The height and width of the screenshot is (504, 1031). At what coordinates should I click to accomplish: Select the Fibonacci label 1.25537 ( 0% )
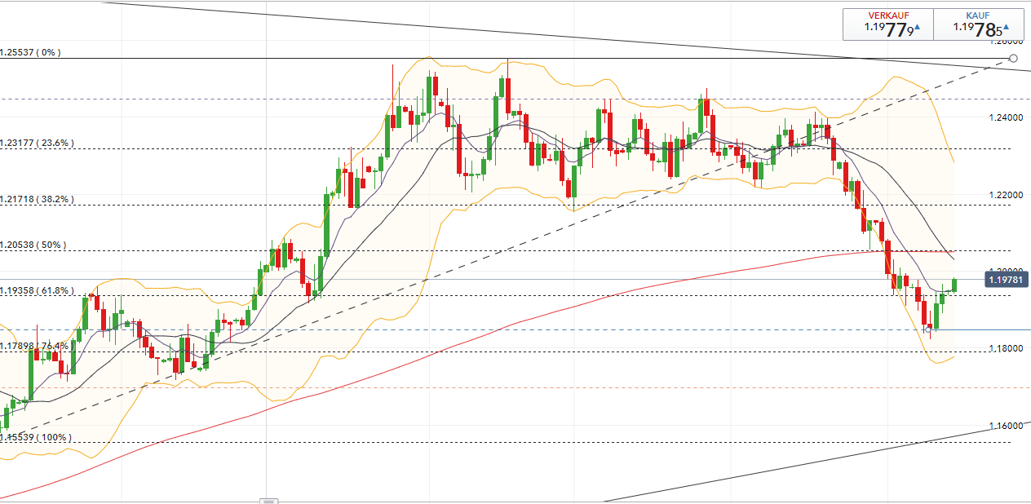[31, 52]
